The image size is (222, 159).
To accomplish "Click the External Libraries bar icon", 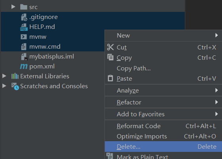I will [x=15, y=76].
